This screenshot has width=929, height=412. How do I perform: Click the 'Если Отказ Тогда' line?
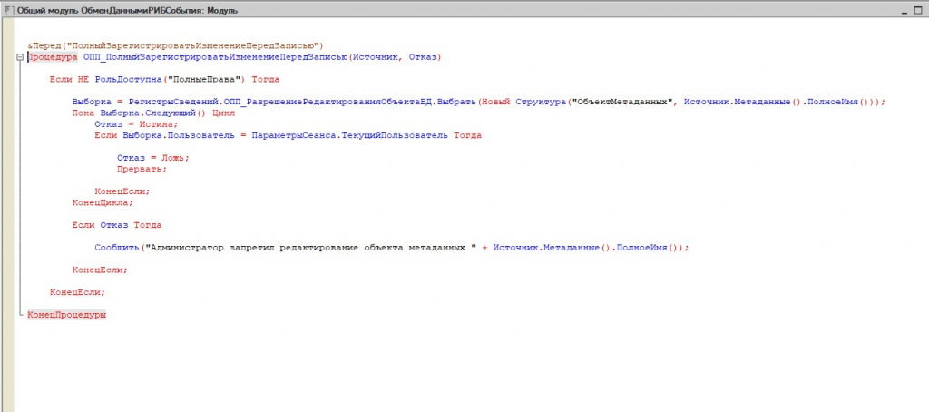click(x=117, y=225)
